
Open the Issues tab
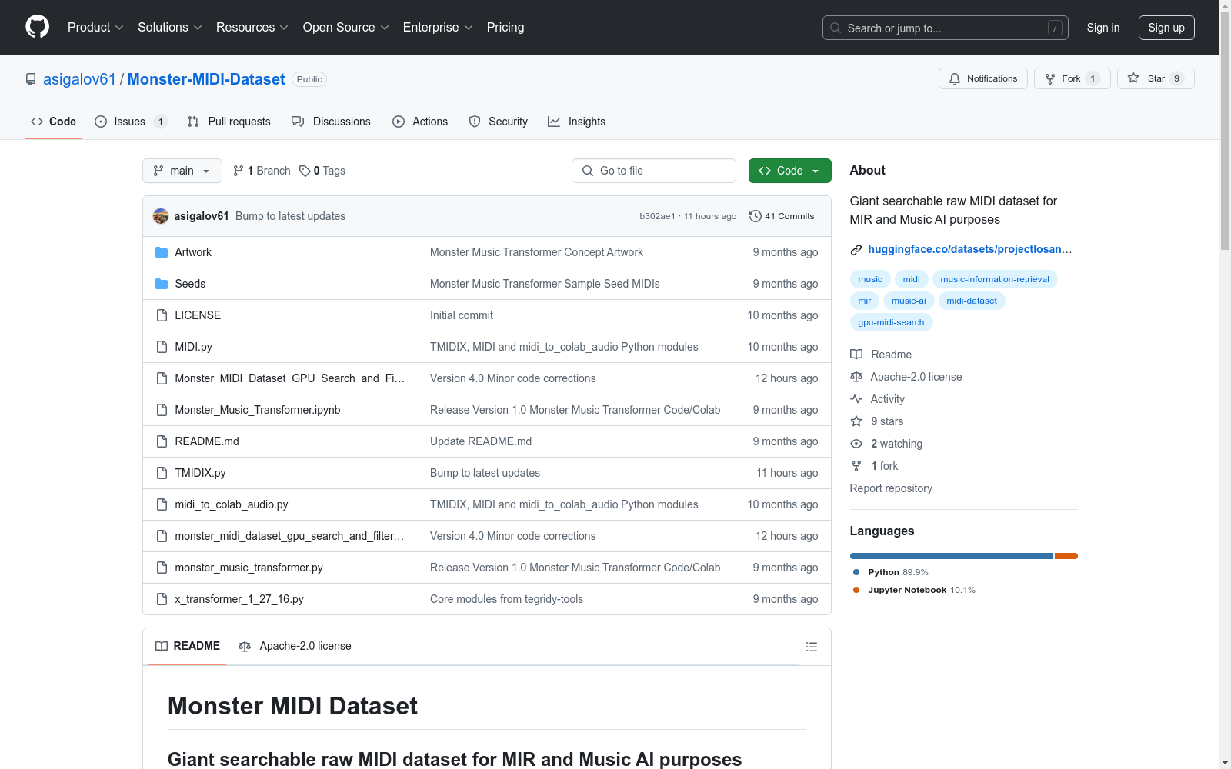(x=131, y=122)
